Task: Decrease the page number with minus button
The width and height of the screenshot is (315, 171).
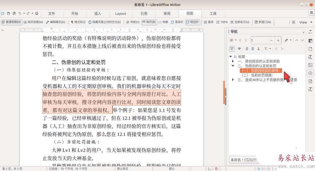Action: [272, 40]
